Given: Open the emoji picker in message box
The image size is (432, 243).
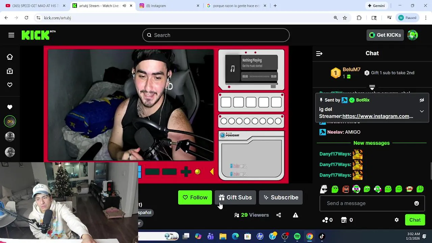Looking at the screenshot, I should point(416,203).
